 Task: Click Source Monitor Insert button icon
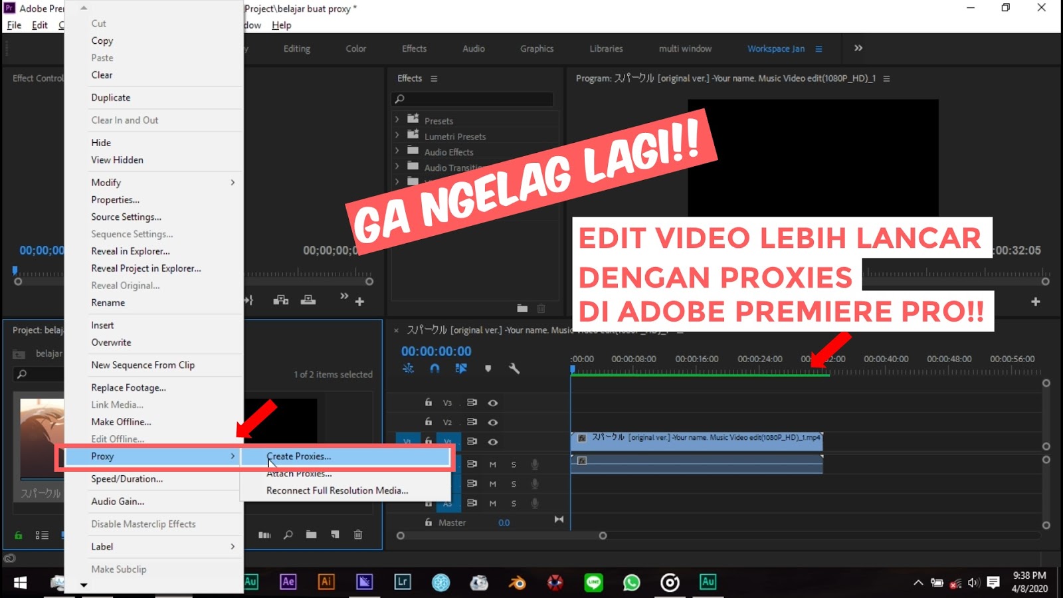tap(281, 300)
